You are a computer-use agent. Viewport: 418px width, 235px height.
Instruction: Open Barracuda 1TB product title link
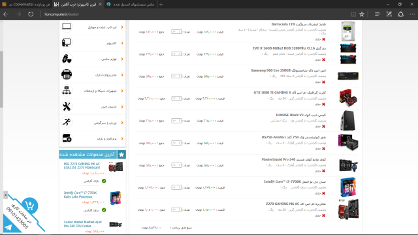point(298,24)
